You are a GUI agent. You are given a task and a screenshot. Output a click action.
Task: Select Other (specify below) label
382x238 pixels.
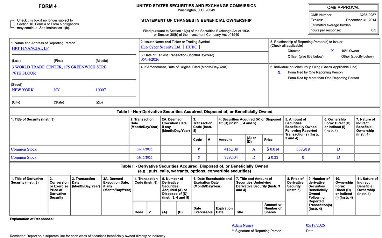[x=357, y=57]
